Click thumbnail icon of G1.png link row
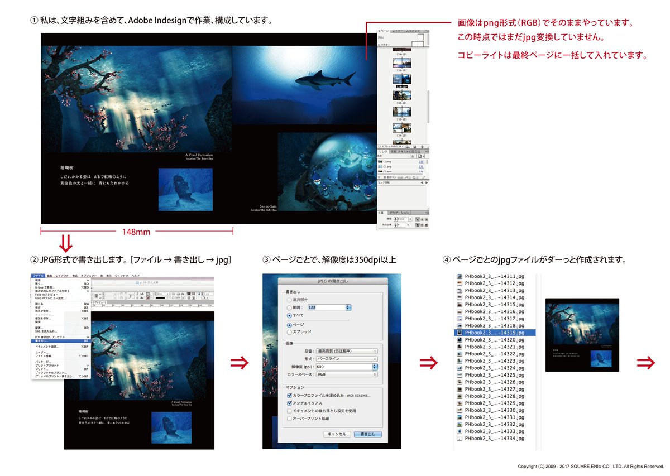The width and height of the screenshot is (670, 476). tap(380, 166)
